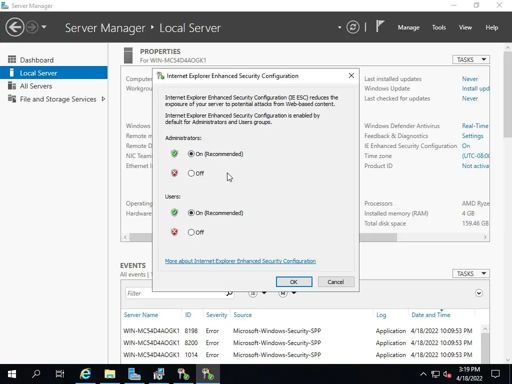Select Users On (Recommended) radio button
The width and height of the screenshot is (512, 384).
(191, 213)
